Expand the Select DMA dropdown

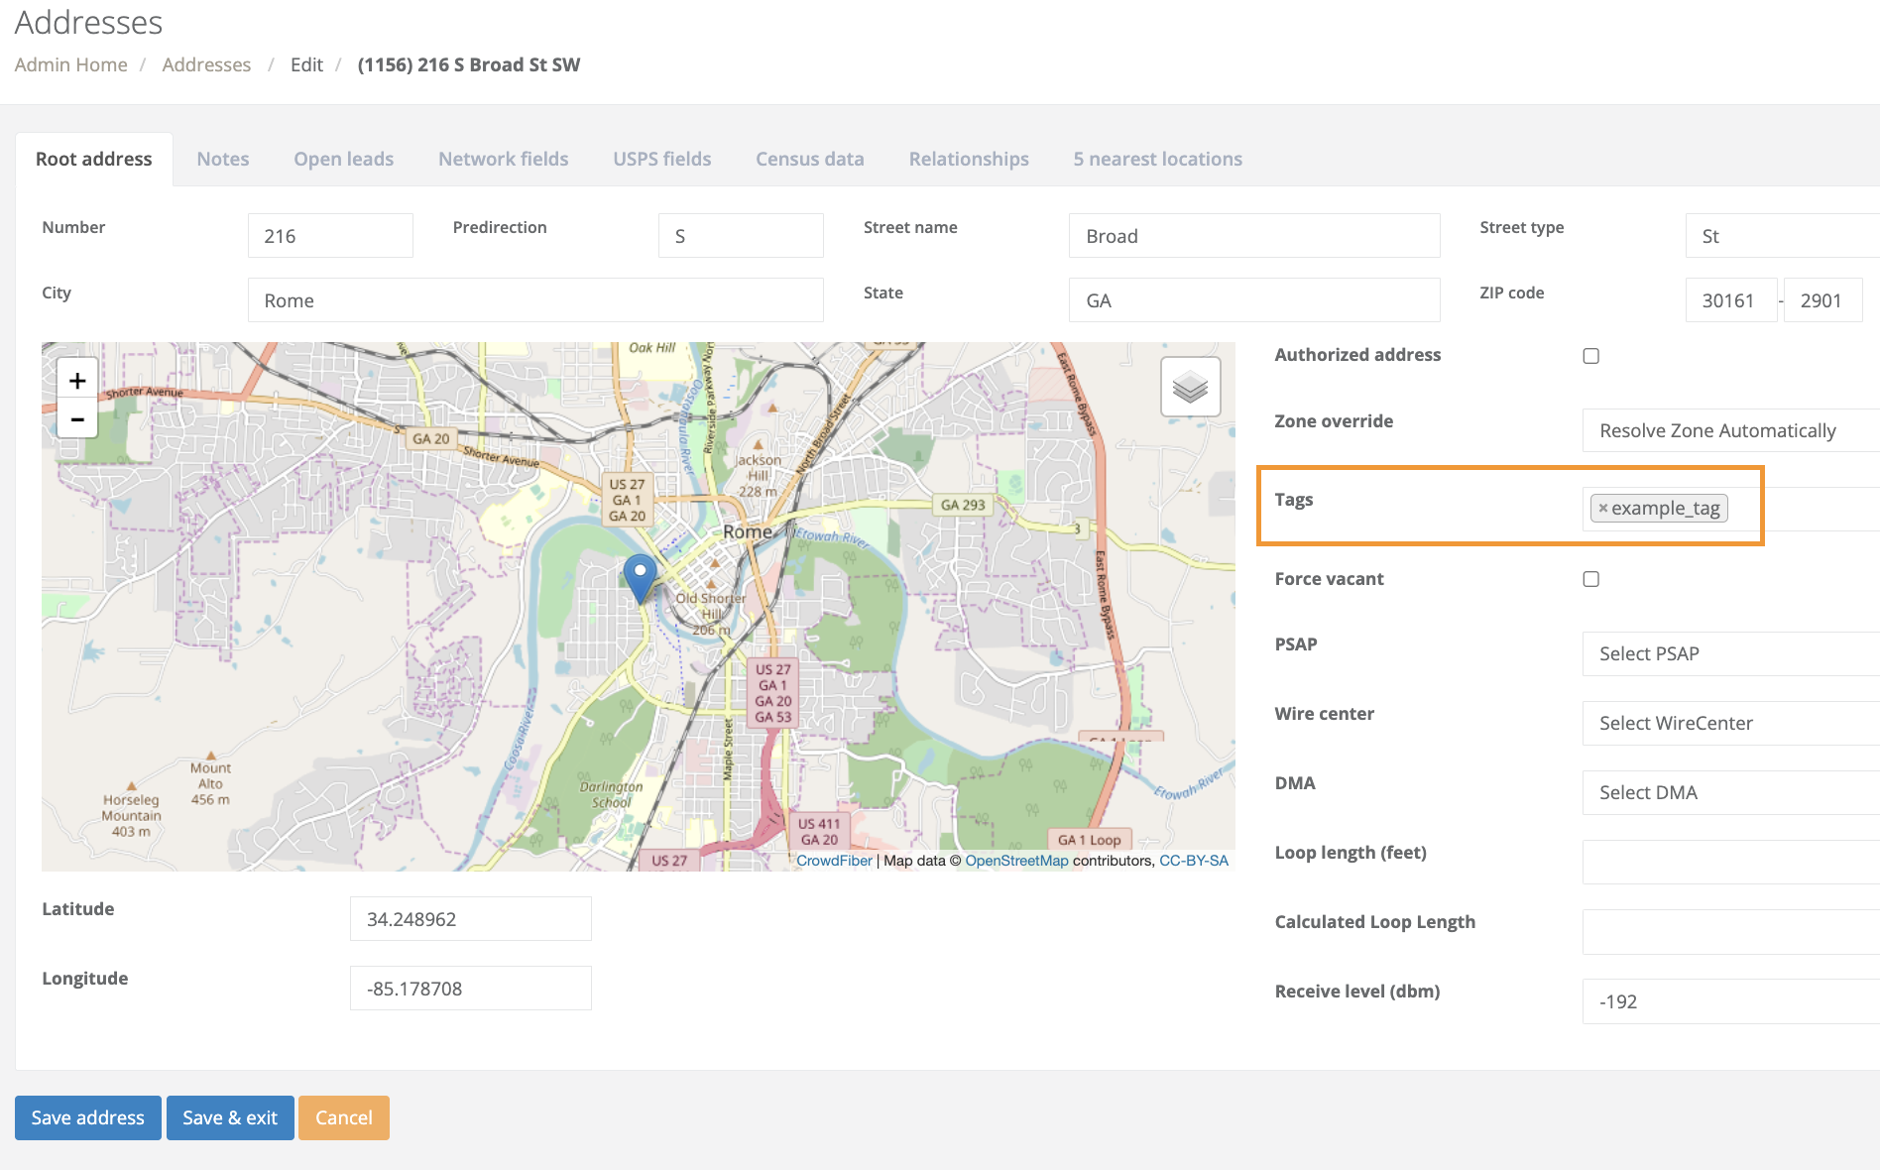click(x=1729, y=793)
